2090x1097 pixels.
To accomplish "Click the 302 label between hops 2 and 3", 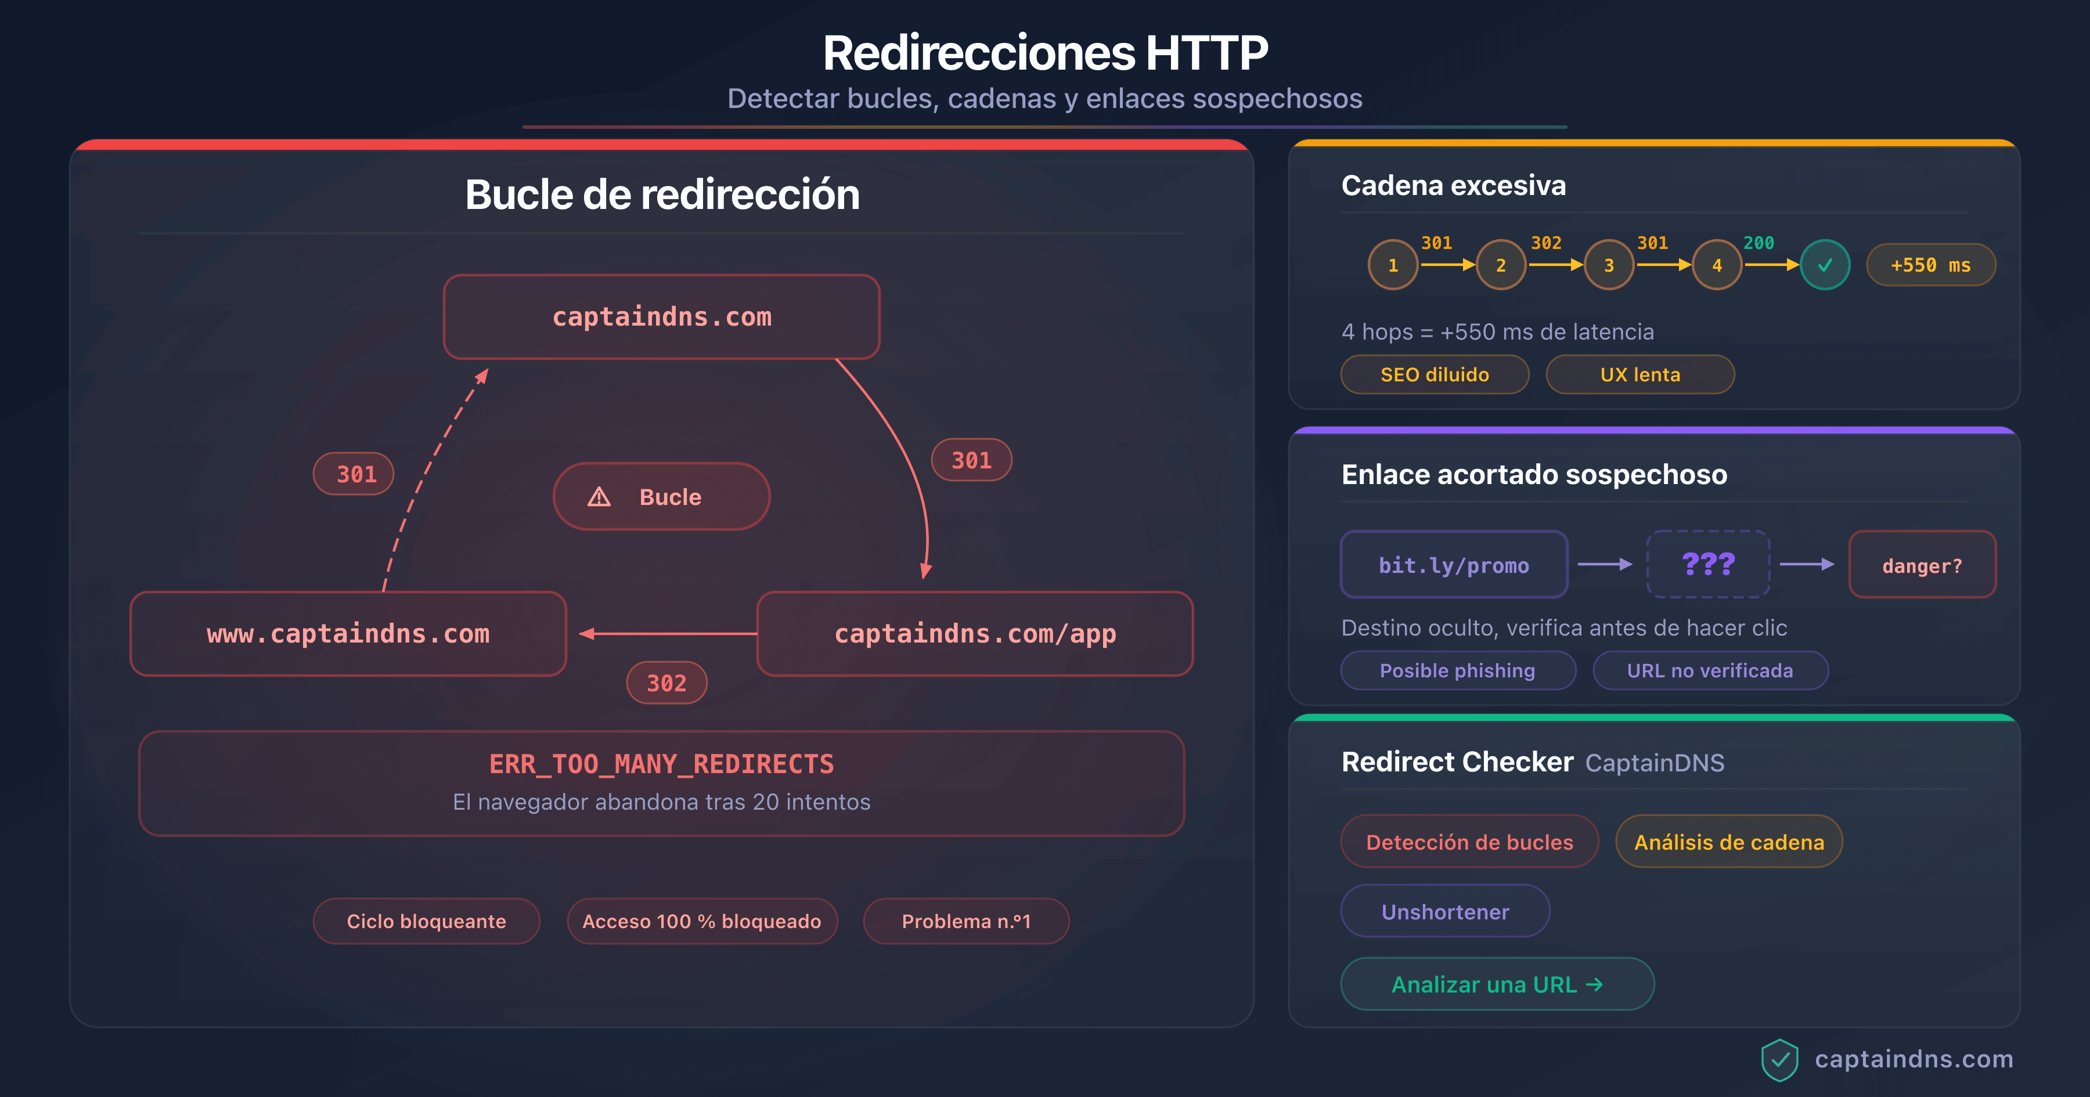I will tap(1545, 243).
